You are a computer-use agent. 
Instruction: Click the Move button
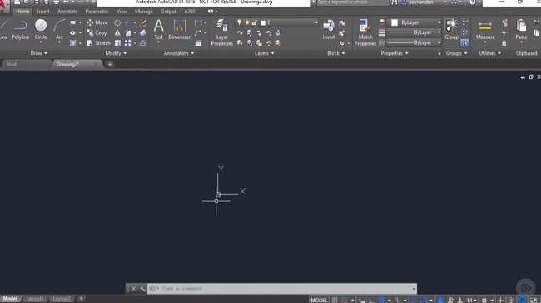click(x=97, y=22)
